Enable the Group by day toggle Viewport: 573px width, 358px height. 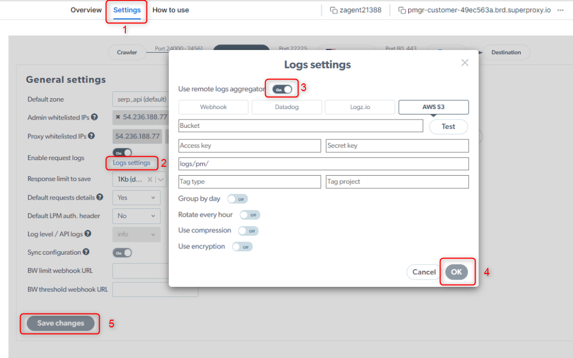click(x=237, y=198)
